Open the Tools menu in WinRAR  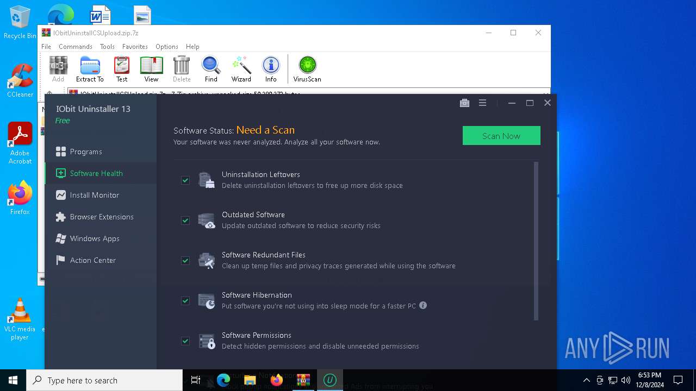tap(107, 47)
